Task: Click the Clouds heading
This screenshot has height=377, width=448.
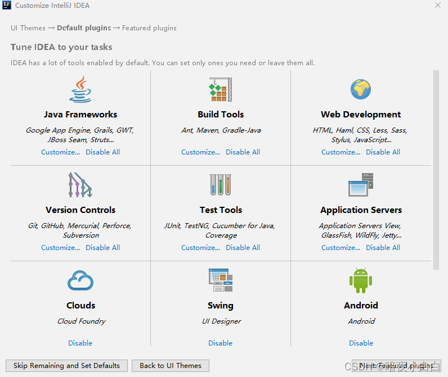Action: 80,306
